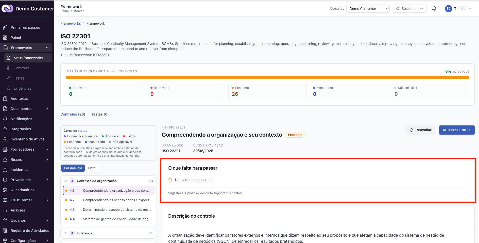Select the Testes (0) tab

(100, 114)
